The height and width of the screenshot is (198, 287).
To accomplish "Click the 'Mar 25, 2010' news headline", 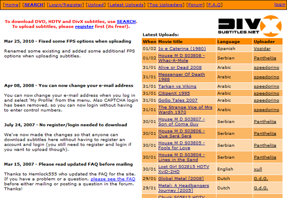I will 67,41.
